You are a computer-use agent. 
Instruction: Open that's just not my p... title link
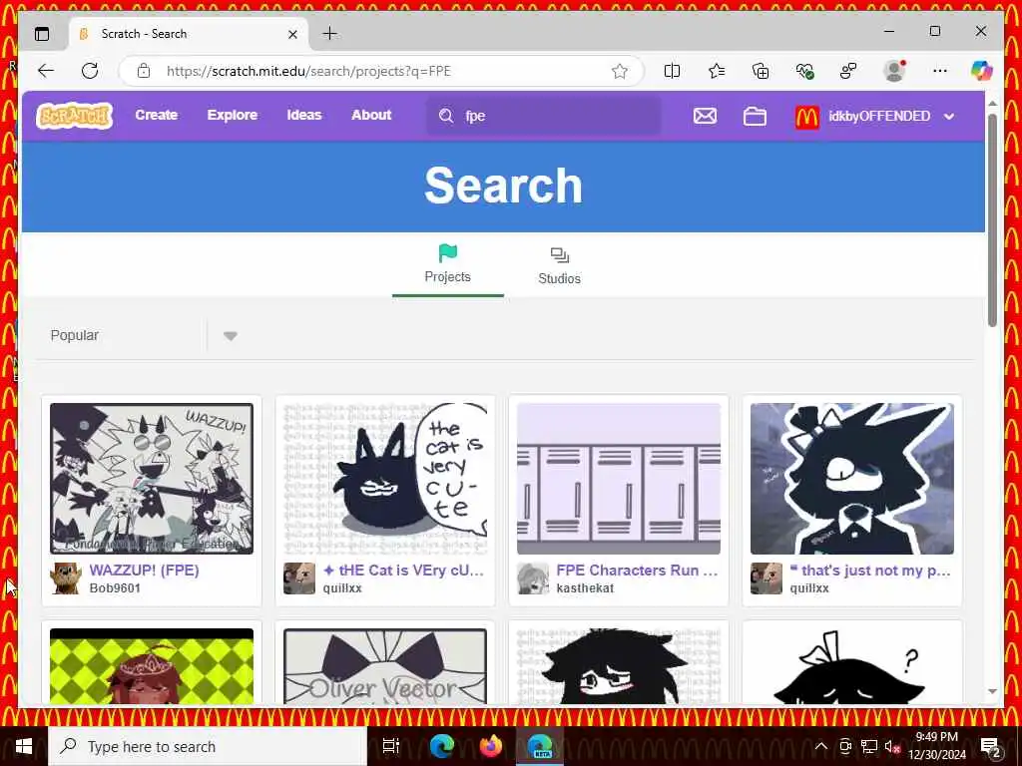click(x=870, y=570)
